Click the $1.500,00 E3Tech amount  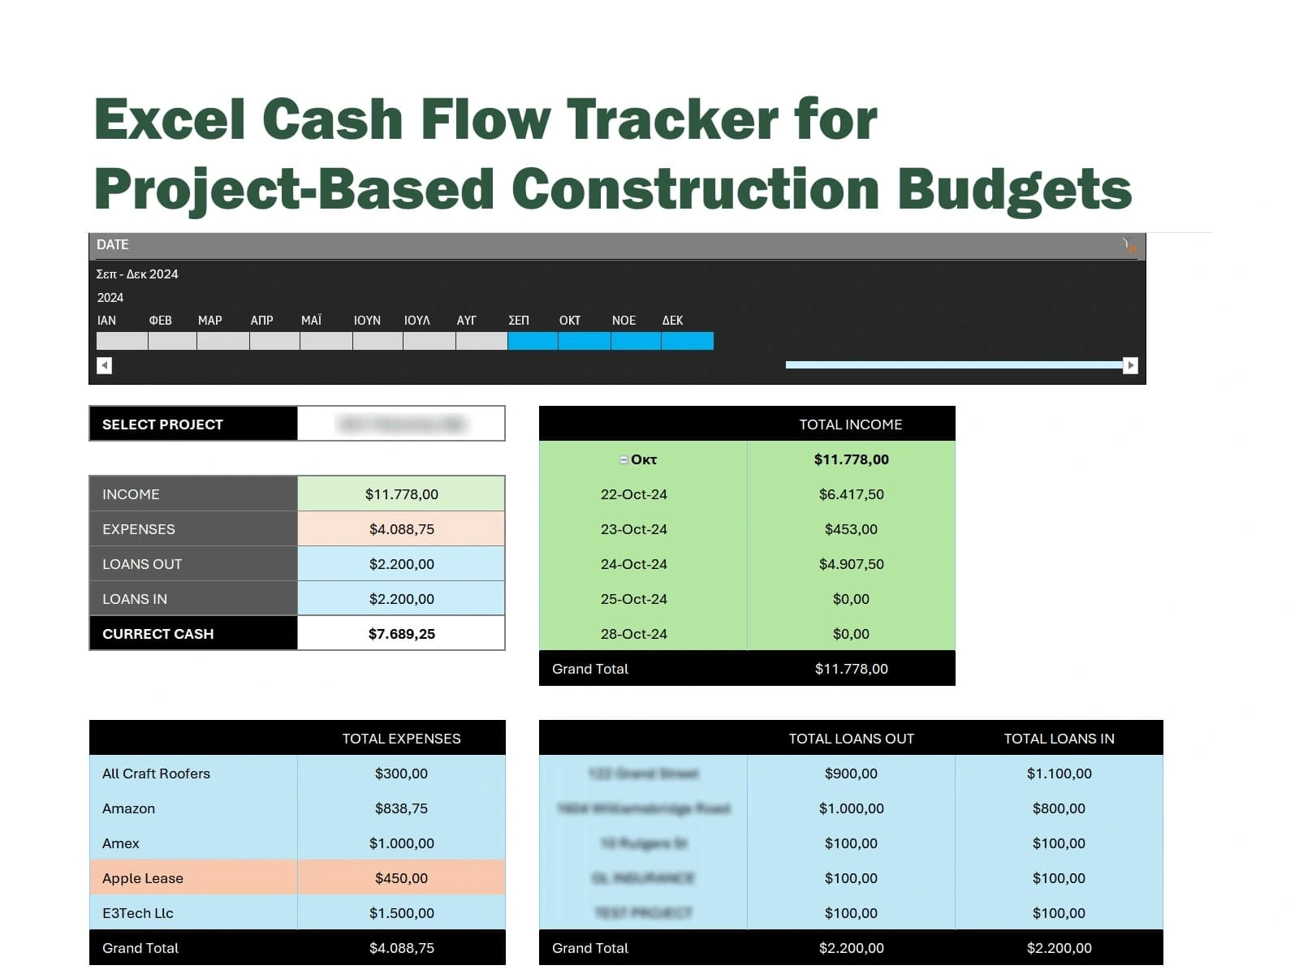coord(401,912)
